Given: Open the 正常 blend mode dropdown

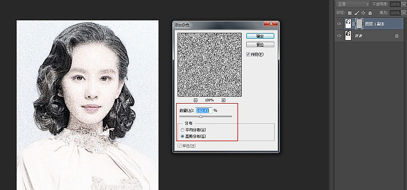Looking at the screenshot, I should [353, 4].
